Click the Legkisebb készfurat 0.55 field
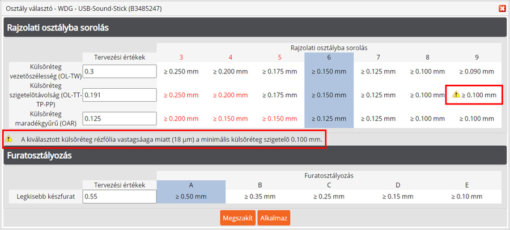The height and width of the screenshot is (230, 510). click(119, 196)
